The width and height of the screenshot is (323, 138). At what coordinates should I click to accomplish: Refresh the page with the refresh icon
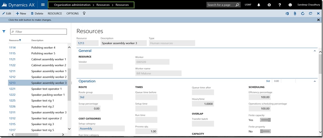303,14
